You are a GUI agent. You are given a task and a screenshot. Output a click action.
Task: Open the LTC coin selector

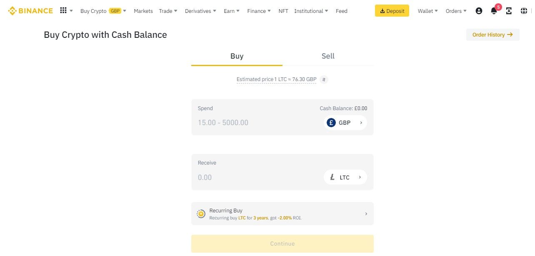pos(345,177)
